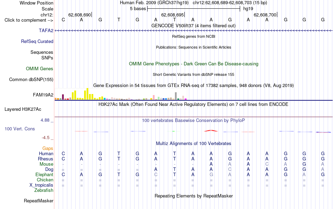Screen dimensions: 333x209
Task: Click the FAM19A2 GTEx track label
Action: click(x=43, y=95)
